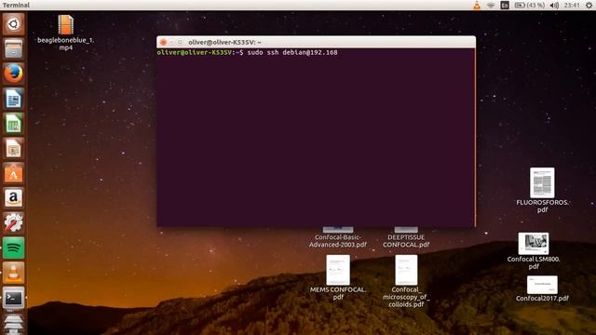Open LibreOffice Impress from launcher
596x335 pixels.
pos(13,149)
